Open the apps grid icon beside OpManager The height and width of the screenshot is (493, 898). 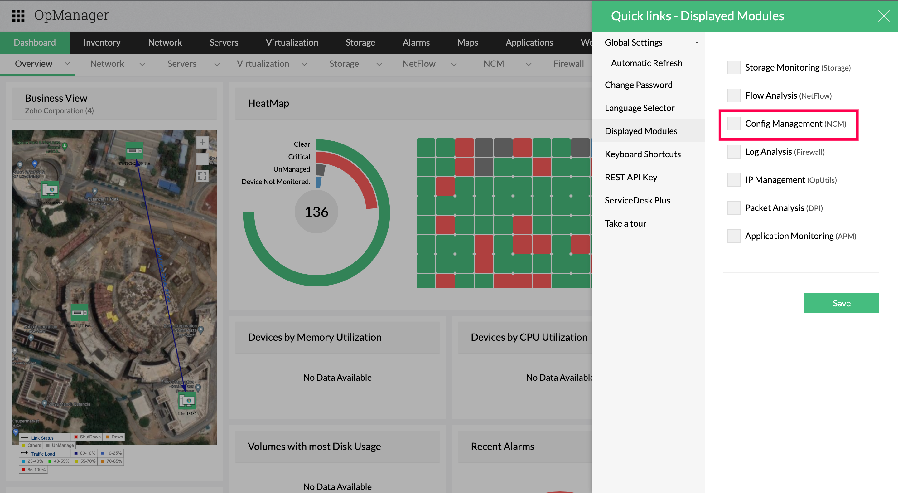pos(18,16)
